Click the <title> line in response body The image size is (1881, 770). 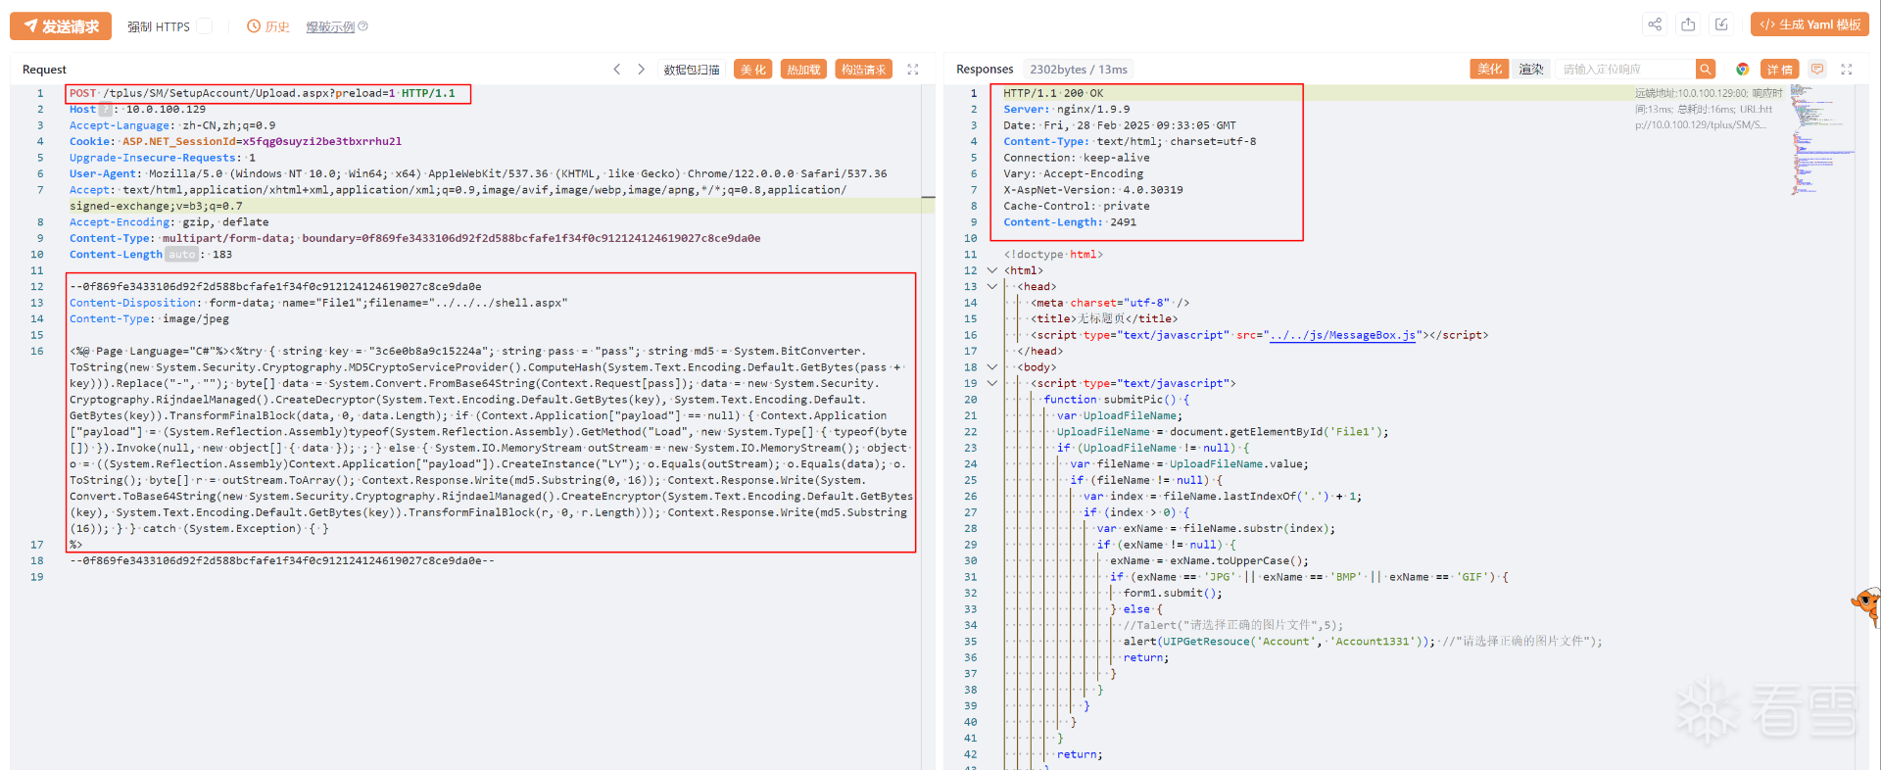[x=1104, y=319]
